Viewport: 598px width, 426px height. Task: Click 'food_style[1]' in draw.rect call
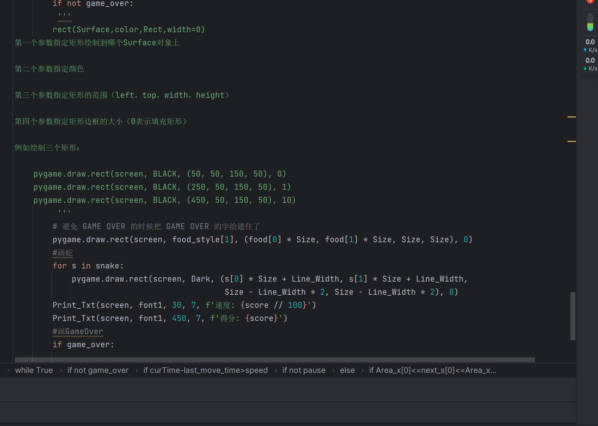click(203, 240)
